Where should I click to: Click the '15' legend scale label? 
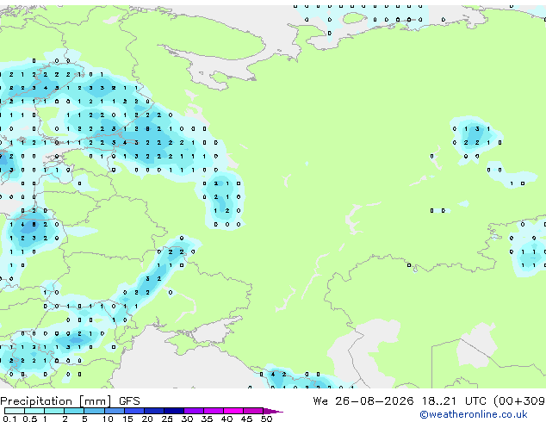(x=127, y=419)
